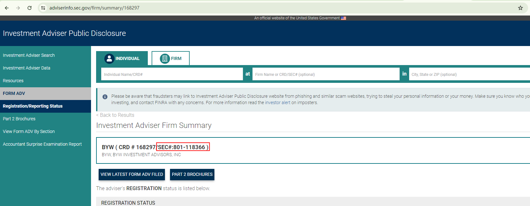Focus the Firm Name or CRD/SEC# field
This screenshot has height=206, width=530.
point(326,74)
